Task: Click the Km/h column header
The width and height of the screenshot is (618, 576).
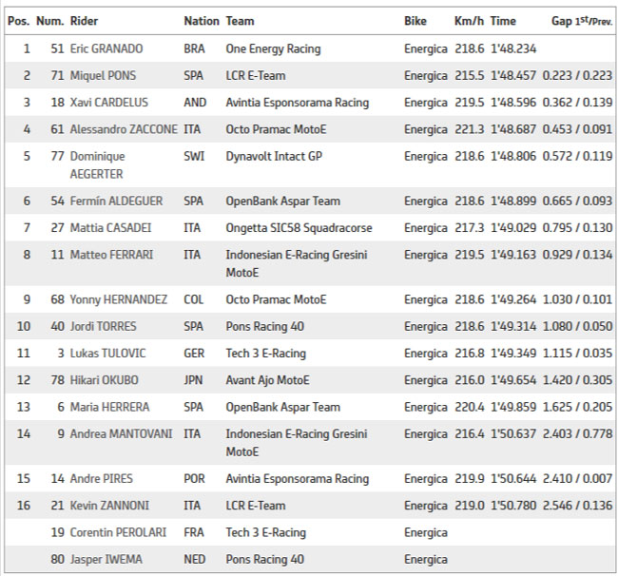Action: [469, 21]
